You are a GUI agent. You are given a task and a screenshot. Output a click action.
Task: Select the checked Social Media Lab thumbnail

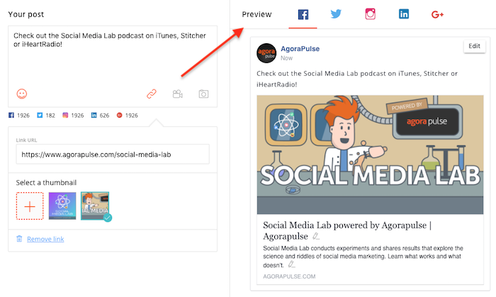[x=95, y=206]
